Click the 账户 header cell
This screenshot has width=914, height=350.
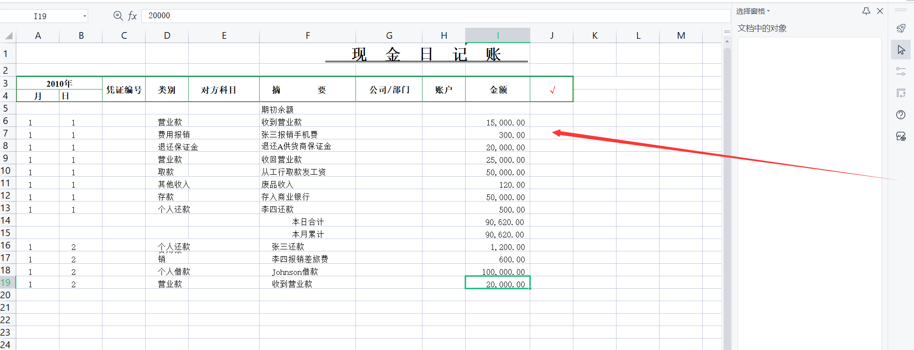(444, 90)
